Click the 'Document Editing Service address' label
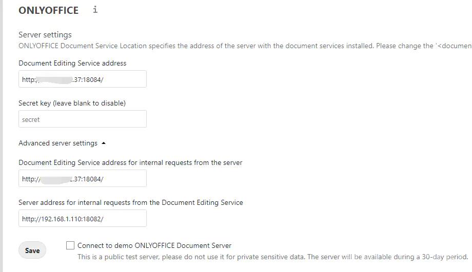 point(72,63)
